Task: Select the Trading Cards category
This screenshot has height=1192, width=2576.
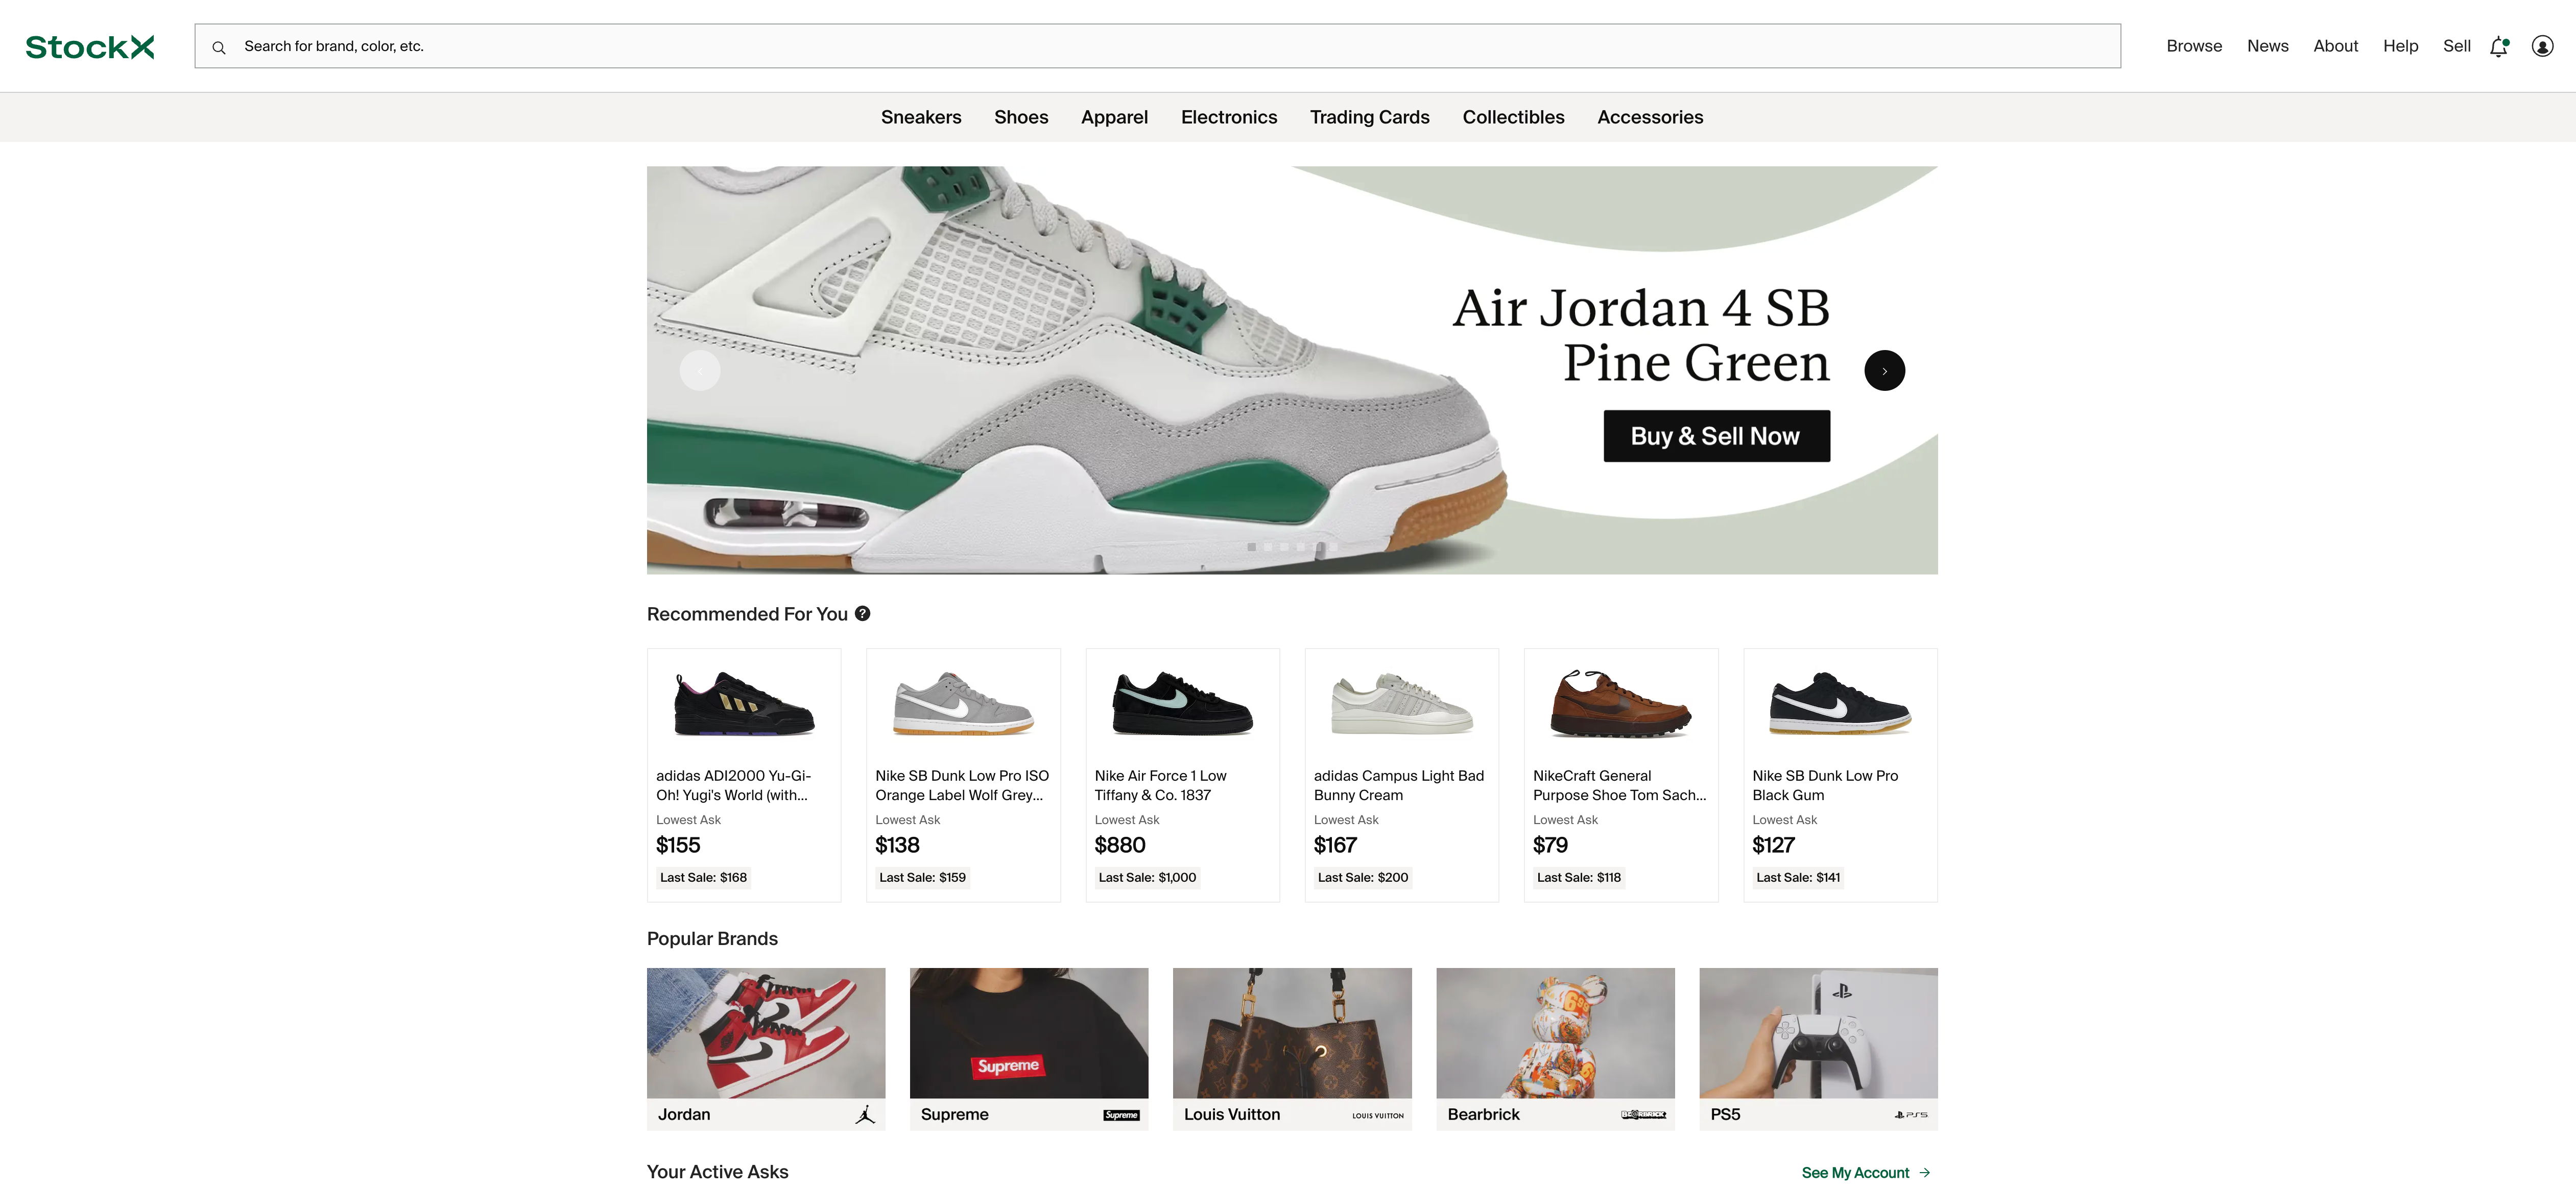Action: click(x=1369, y=117)
